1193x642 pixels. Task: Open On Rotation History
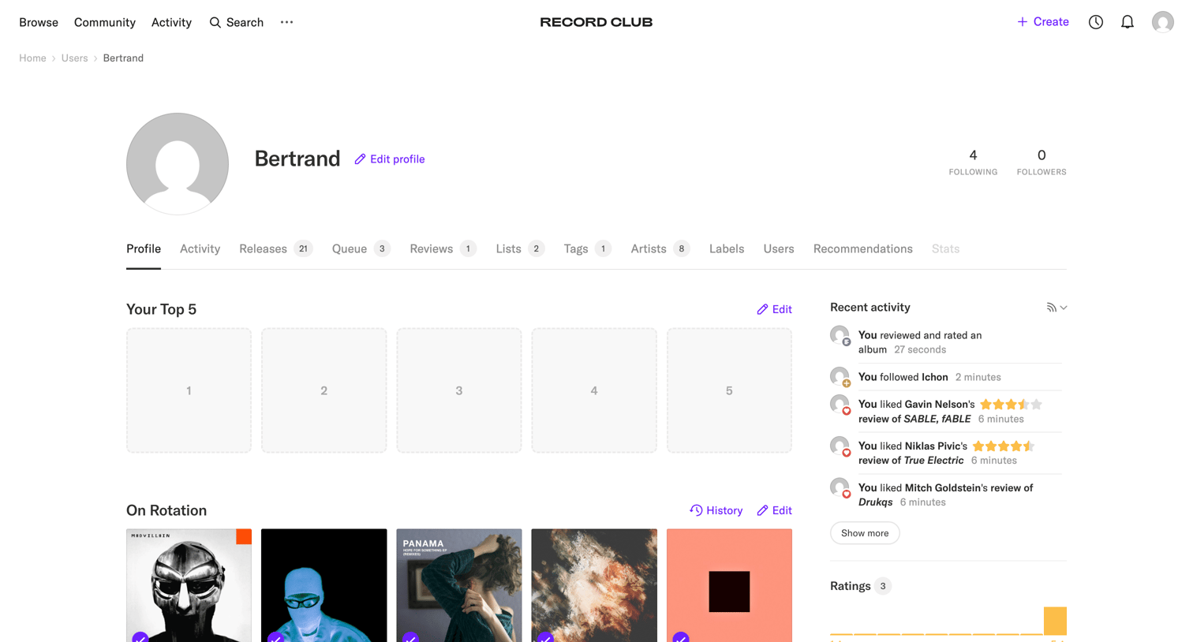click(716, 510)
